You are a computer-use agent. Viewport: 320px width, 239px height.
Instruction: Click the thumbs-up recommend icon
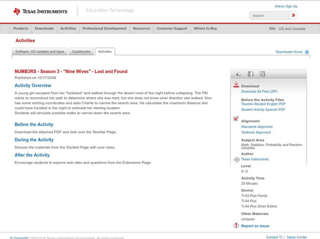[239, 74]
